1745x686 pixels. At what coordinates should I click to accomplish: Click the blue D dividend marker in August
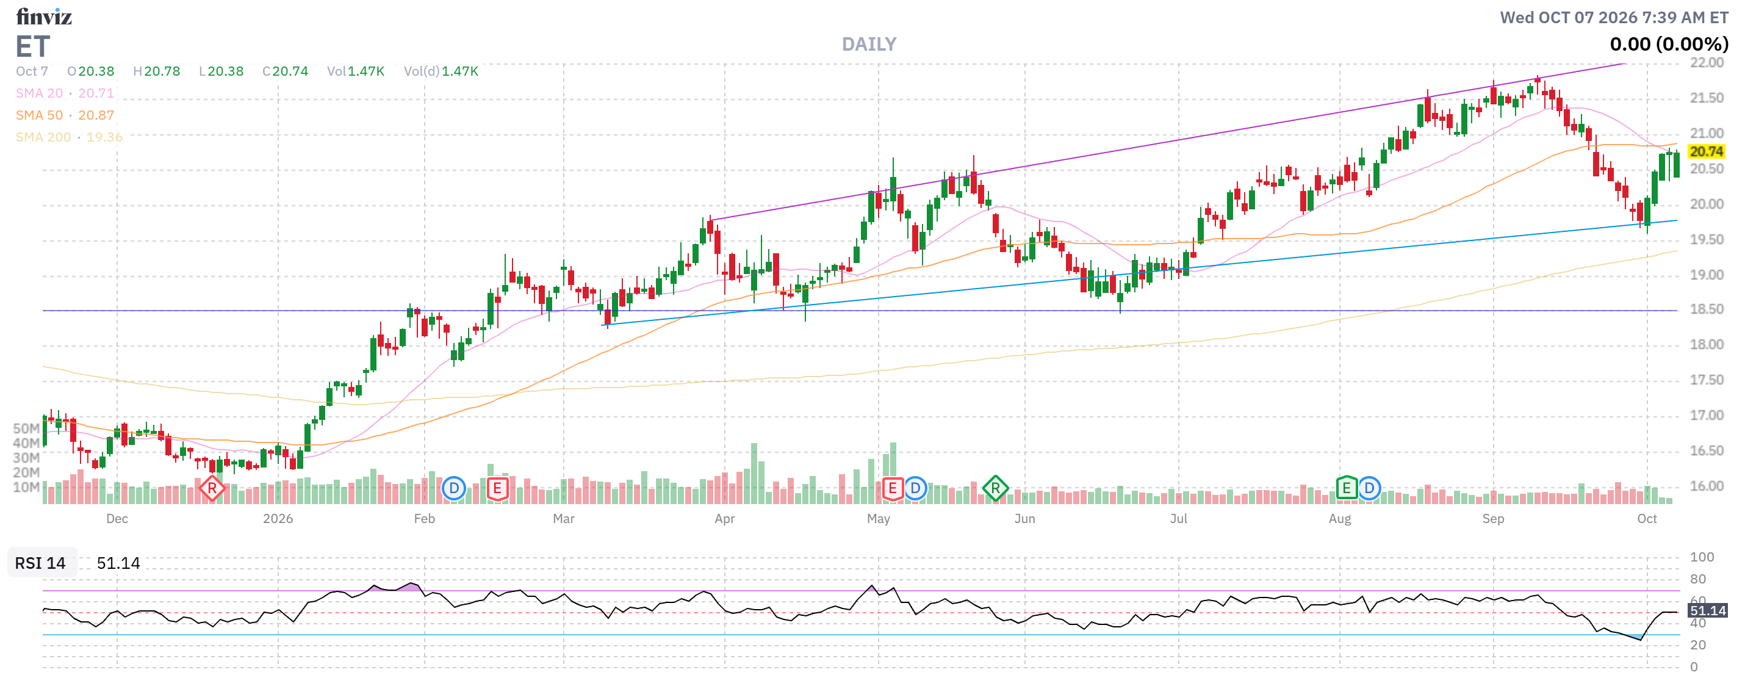[x=1369, y=488]
